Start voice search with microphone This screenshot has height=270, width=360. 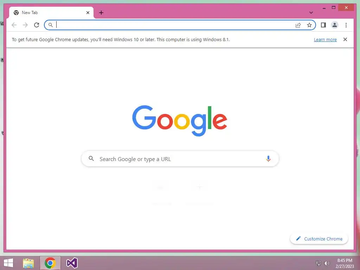tap(268, 159)
